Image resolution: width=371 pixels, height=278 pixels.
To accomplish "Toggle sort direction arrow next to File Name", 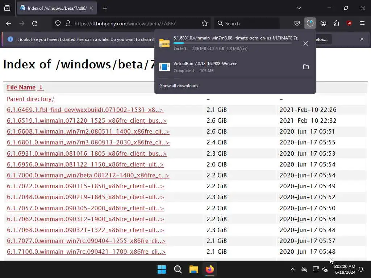I will (41, 87).
